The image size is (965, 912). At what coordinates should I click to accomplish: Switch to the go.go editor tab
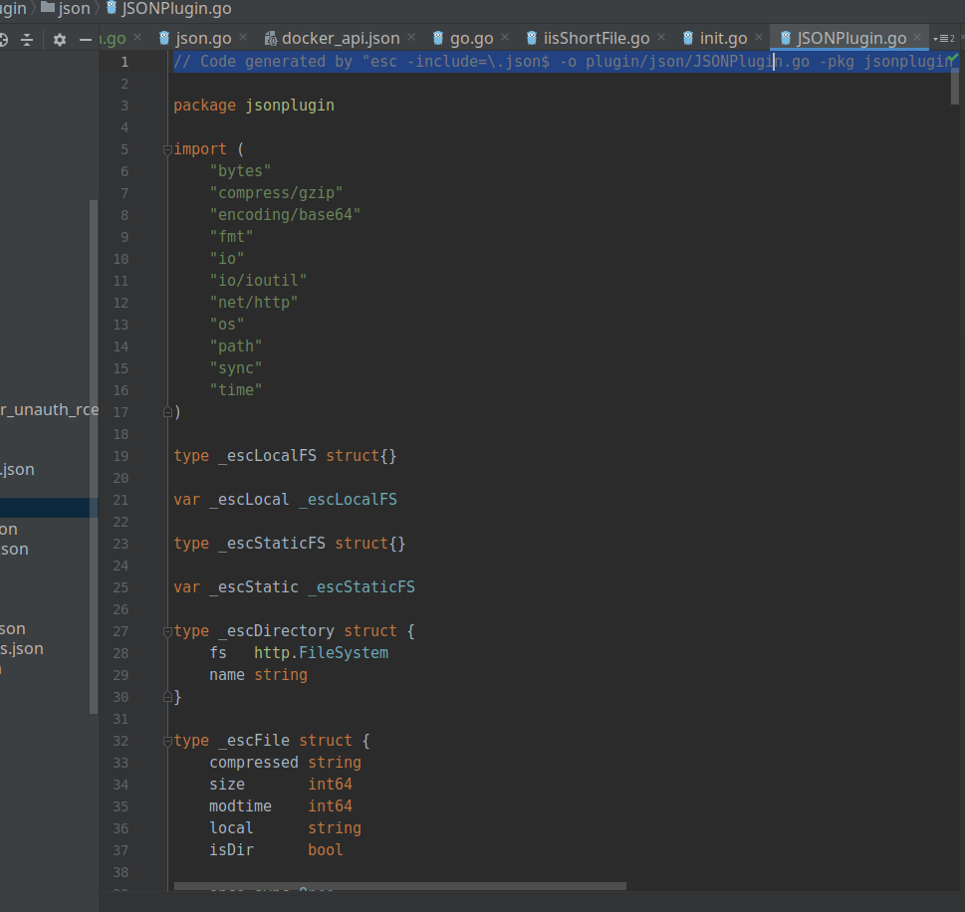(471, 38)
